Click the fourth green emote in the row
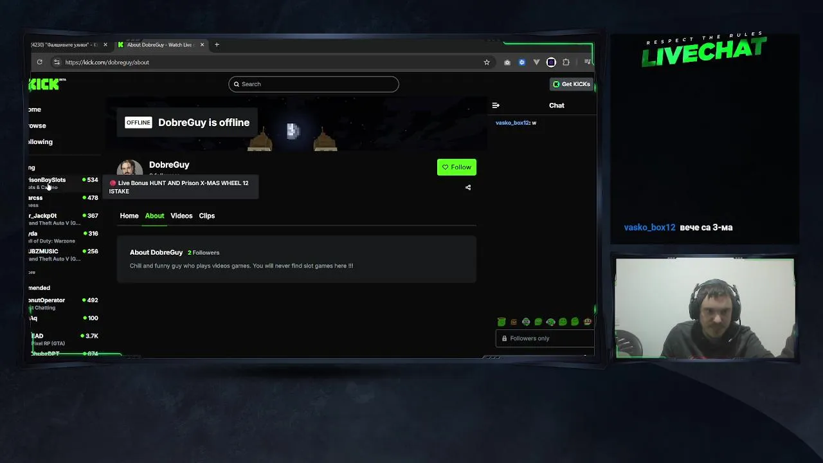This screenshot has width=823, height=463. tap(538, 322)
